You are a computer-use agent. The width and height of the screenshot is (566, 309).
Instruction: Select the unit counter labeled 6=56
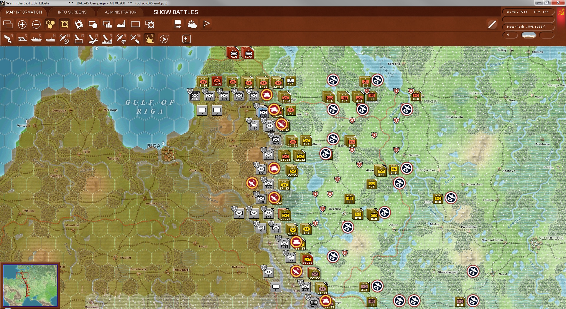click(x=248, y=54)
